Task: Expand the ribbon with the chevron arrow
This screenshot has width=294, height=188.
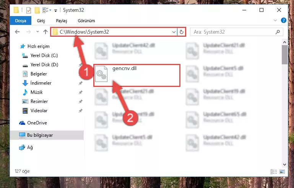Action: [x=275, y=20]
